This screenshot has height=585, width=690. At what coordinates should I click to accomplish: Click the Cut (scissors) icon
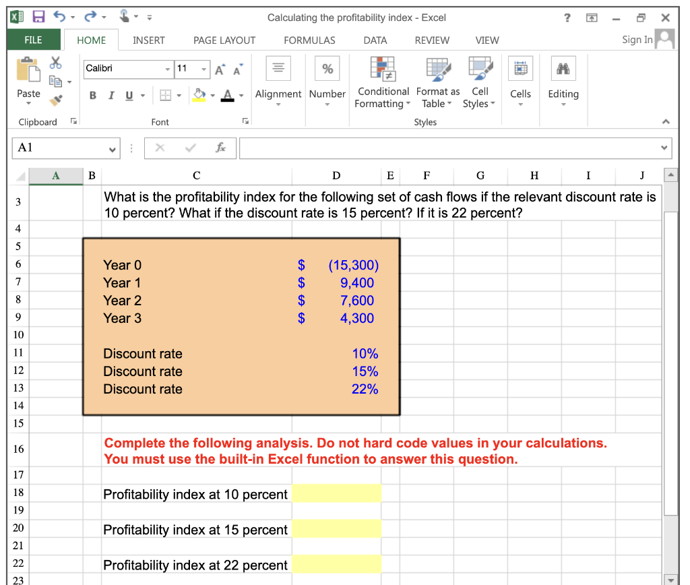tap(57, 62)
